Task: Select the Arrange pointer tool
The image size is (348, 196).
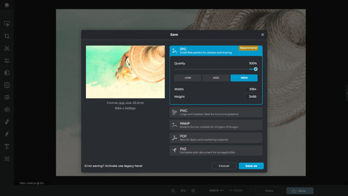Action: click(x=7, y=24)
